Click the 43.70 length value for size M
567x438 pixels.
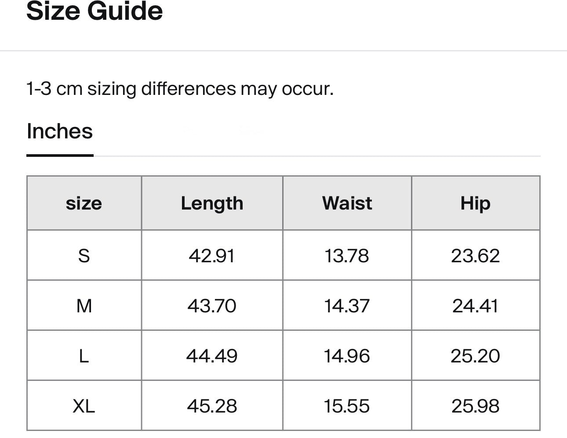click(212, 305)
